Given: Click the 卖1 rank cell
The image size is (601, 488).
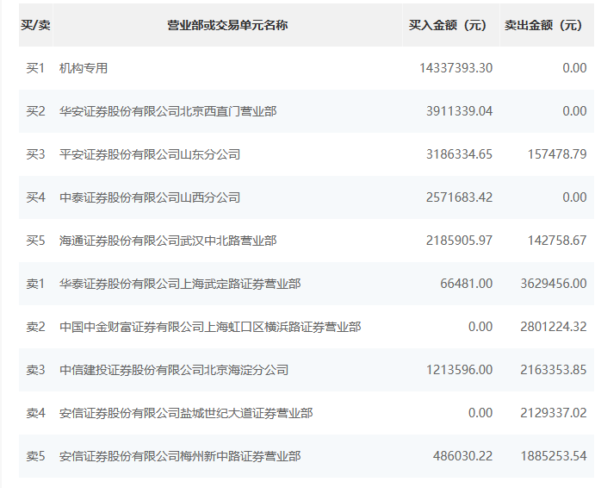Looking at the screenshot, I should pos(35,284).
